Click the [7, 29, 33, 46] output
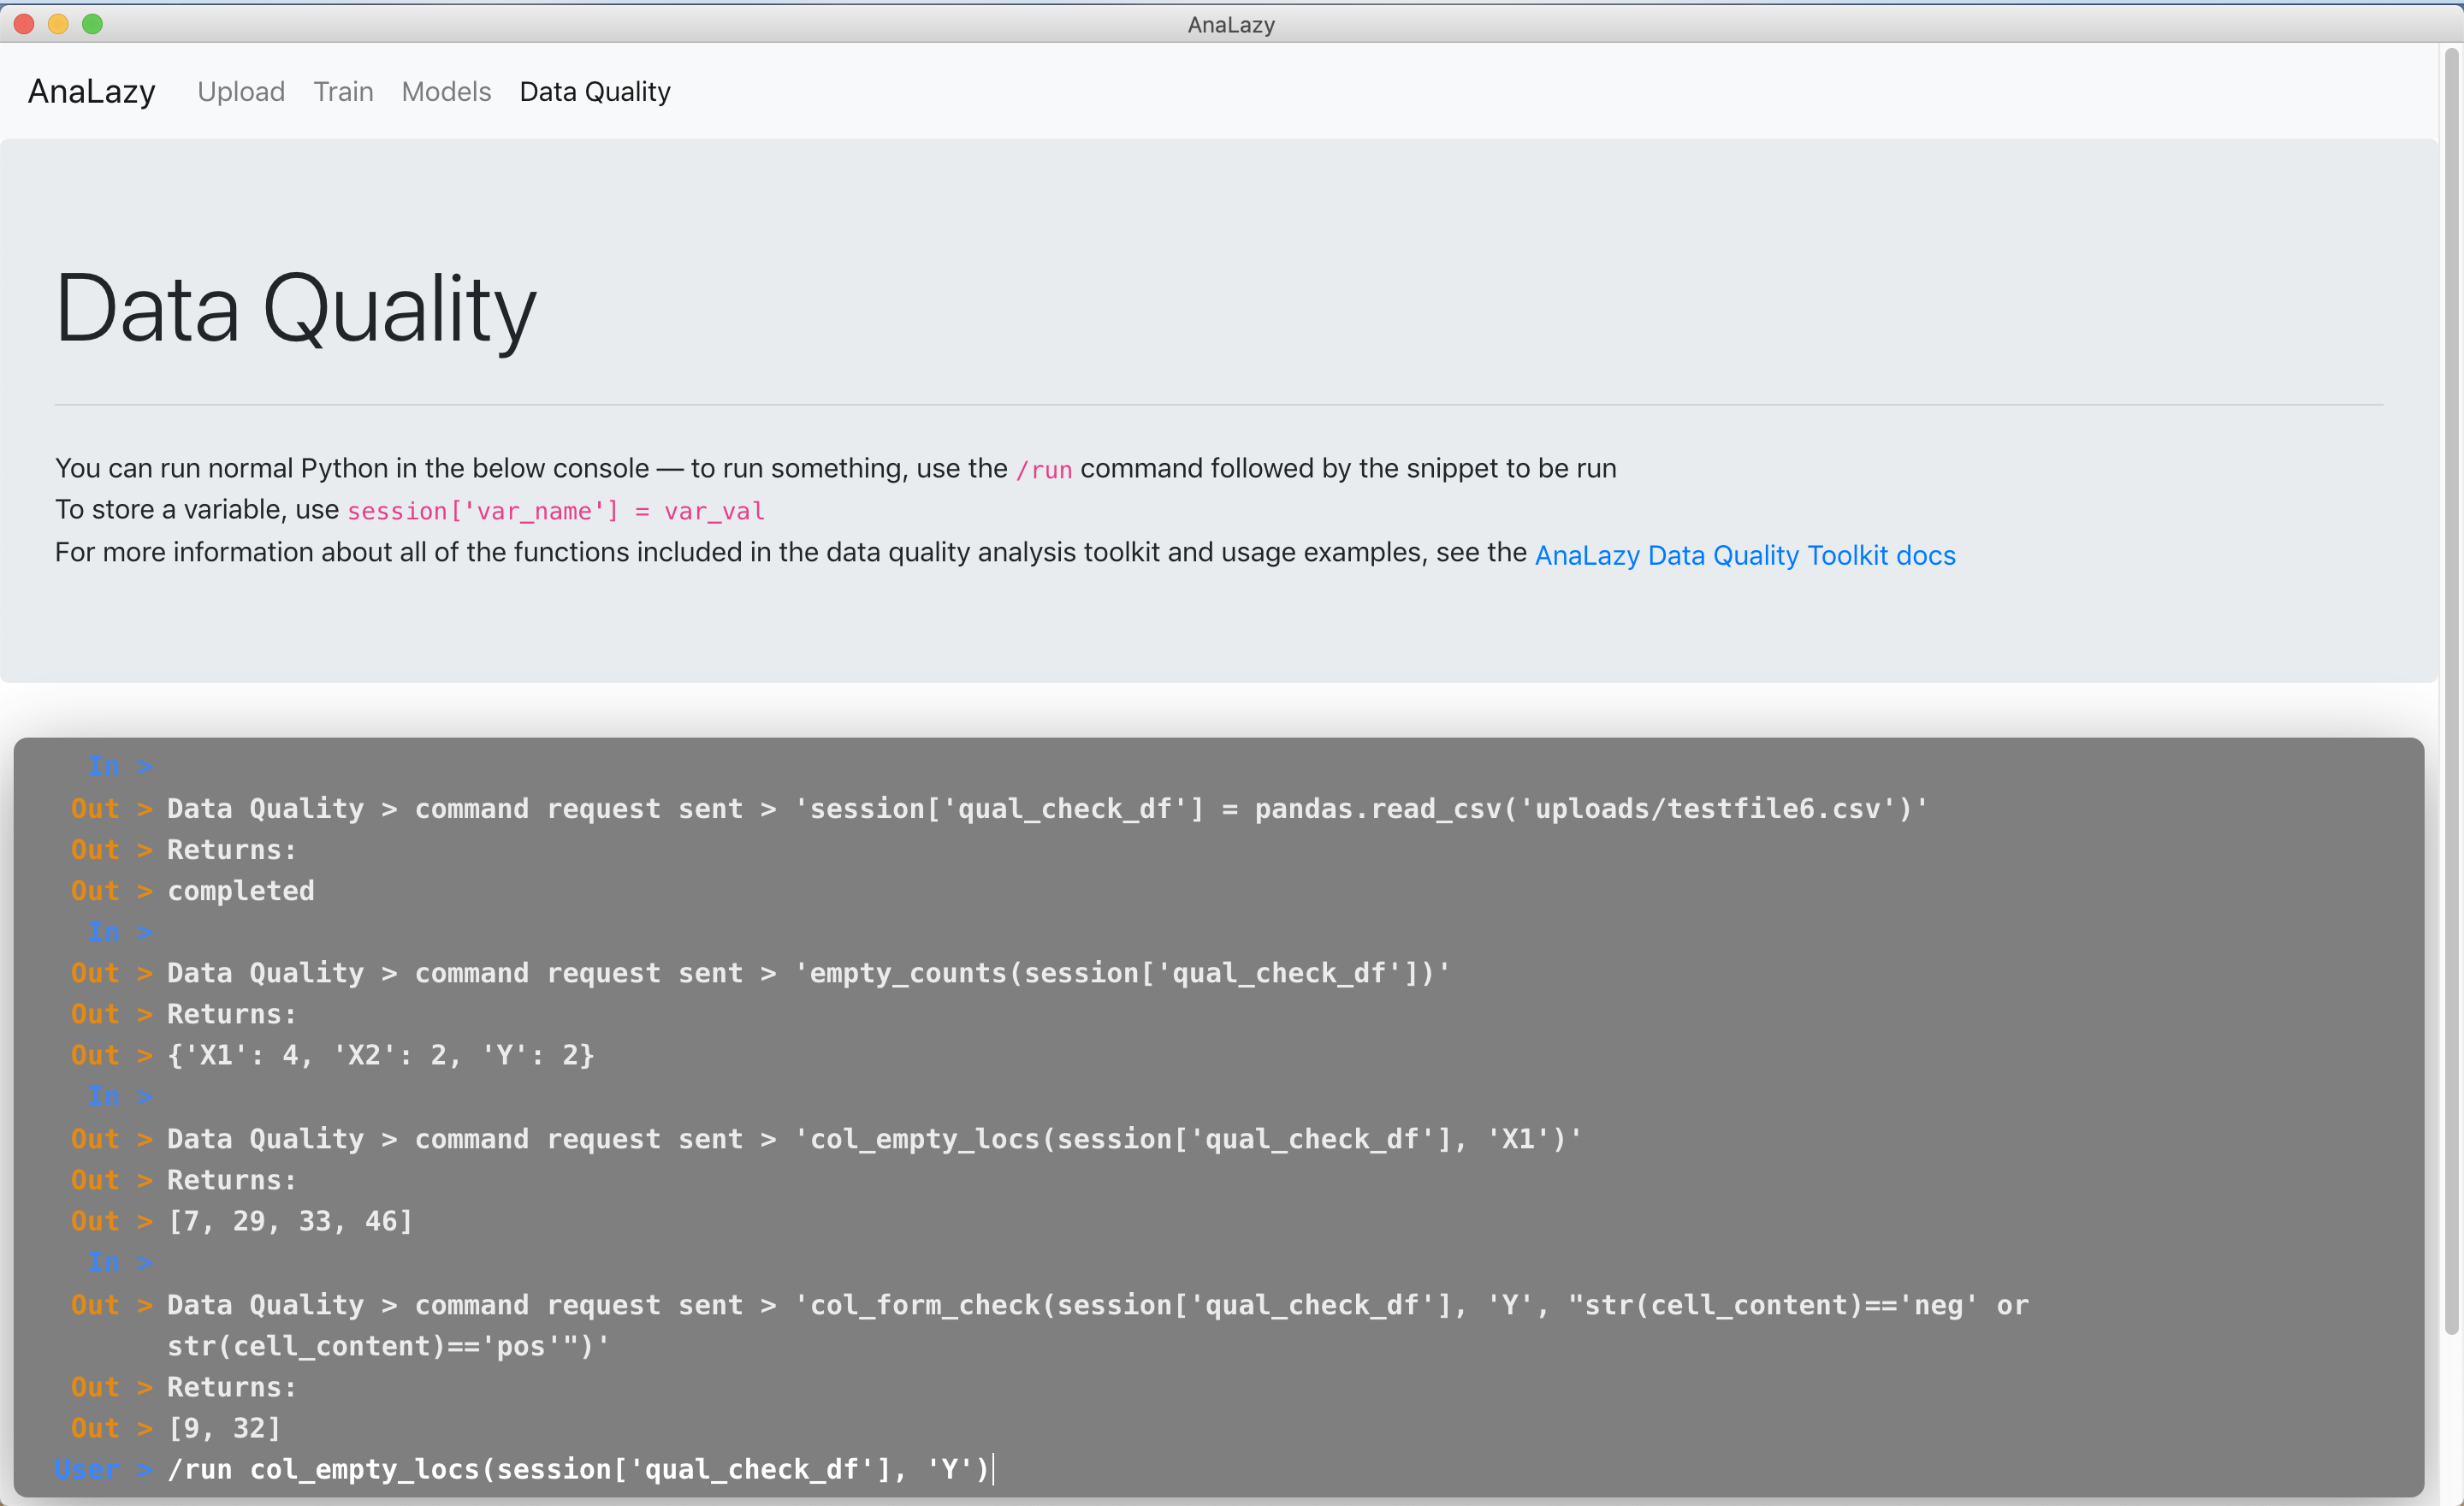Screen dimensions: 2464x1506 coord(290,1221)
